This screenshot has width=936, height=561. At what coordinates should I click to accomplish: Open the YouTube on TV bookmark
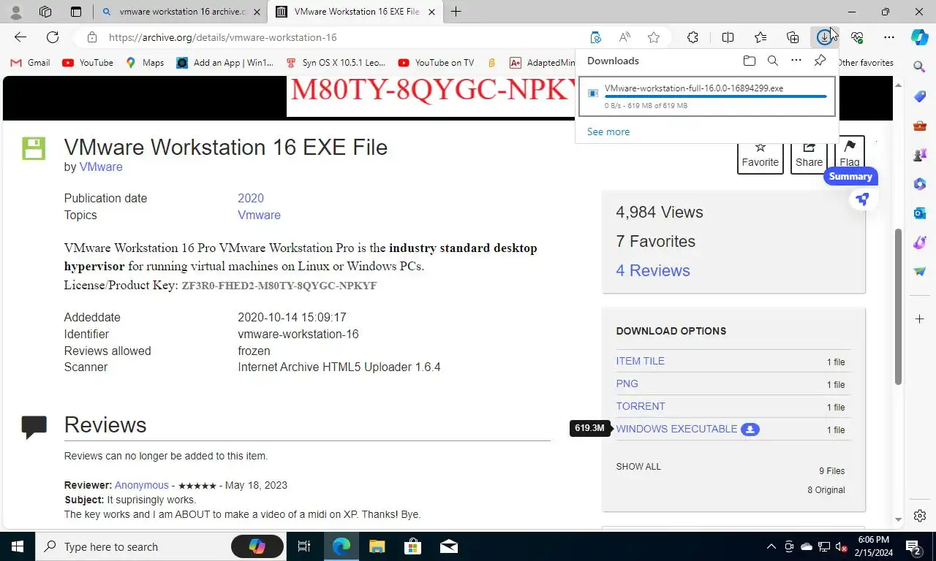click(436, 63)
